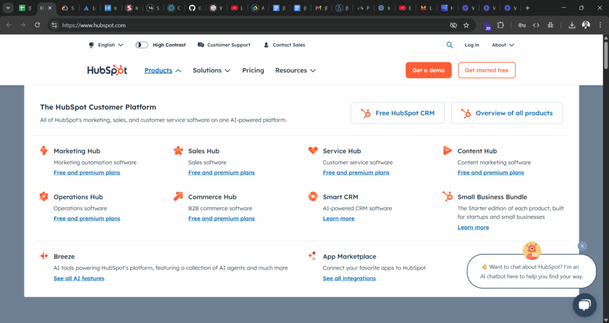This screenshot has width=609, height=323.
Task: Click Learn more under Small Business Bundle
Action: pyautogui.click(x=473, y=227)
